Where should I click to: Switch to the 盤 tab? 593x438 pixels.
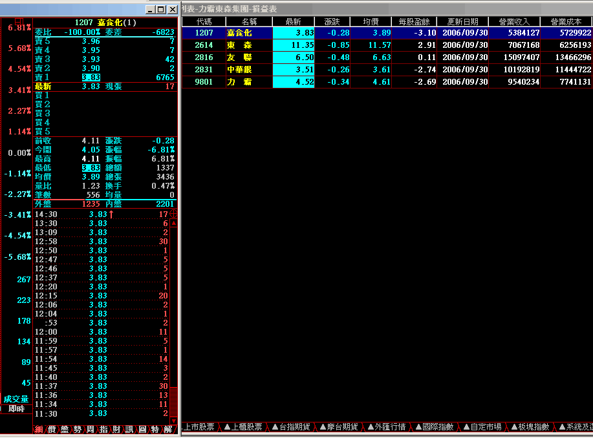65,430
